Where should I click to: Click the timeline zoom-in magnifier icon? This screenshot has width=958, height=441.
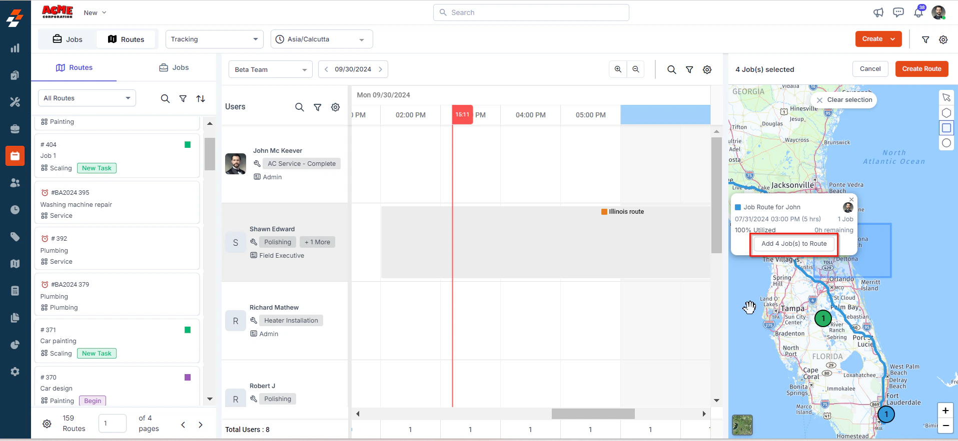pyautogui.click(x=618, y=69)
